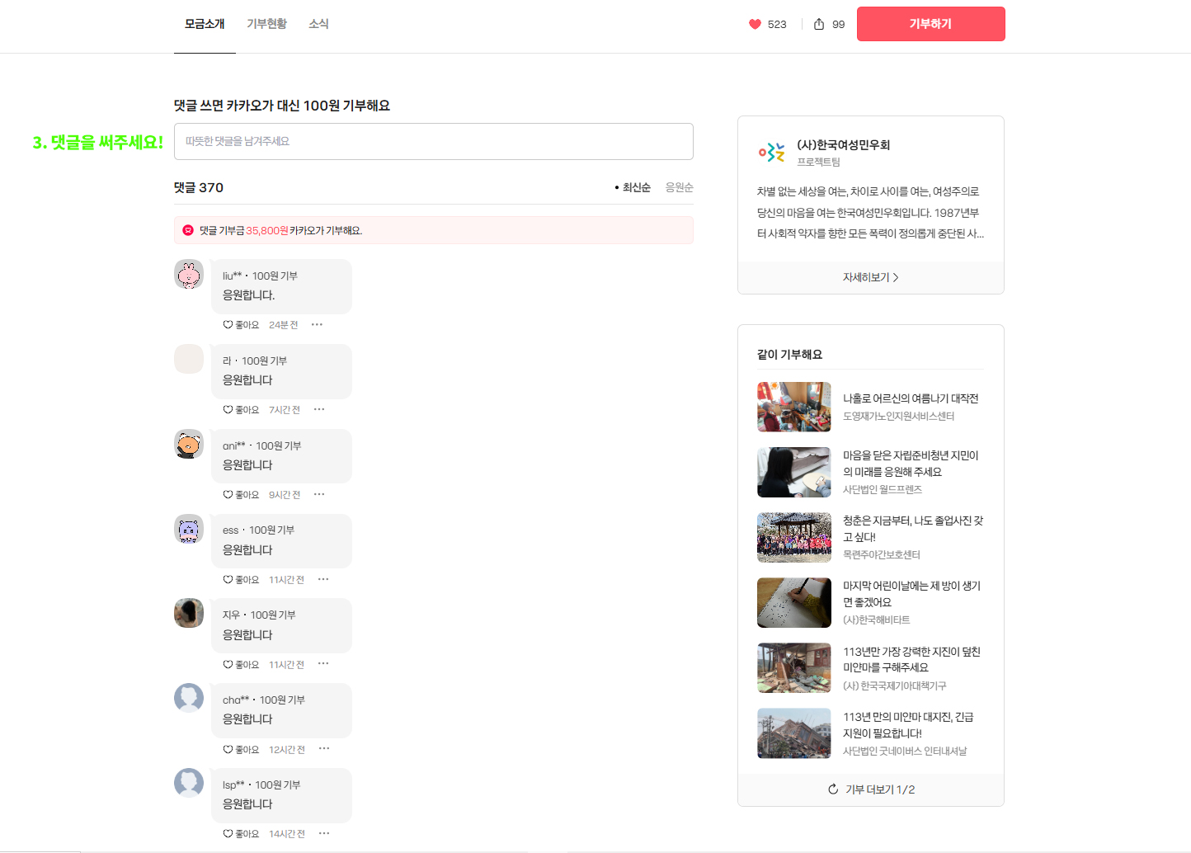Open more options on liu** comment
1191x853 pixels.
tap(318, 325)
